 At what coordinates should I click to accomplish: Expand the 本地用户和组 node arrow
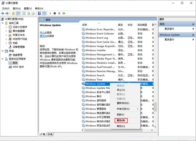pos(6,39)
